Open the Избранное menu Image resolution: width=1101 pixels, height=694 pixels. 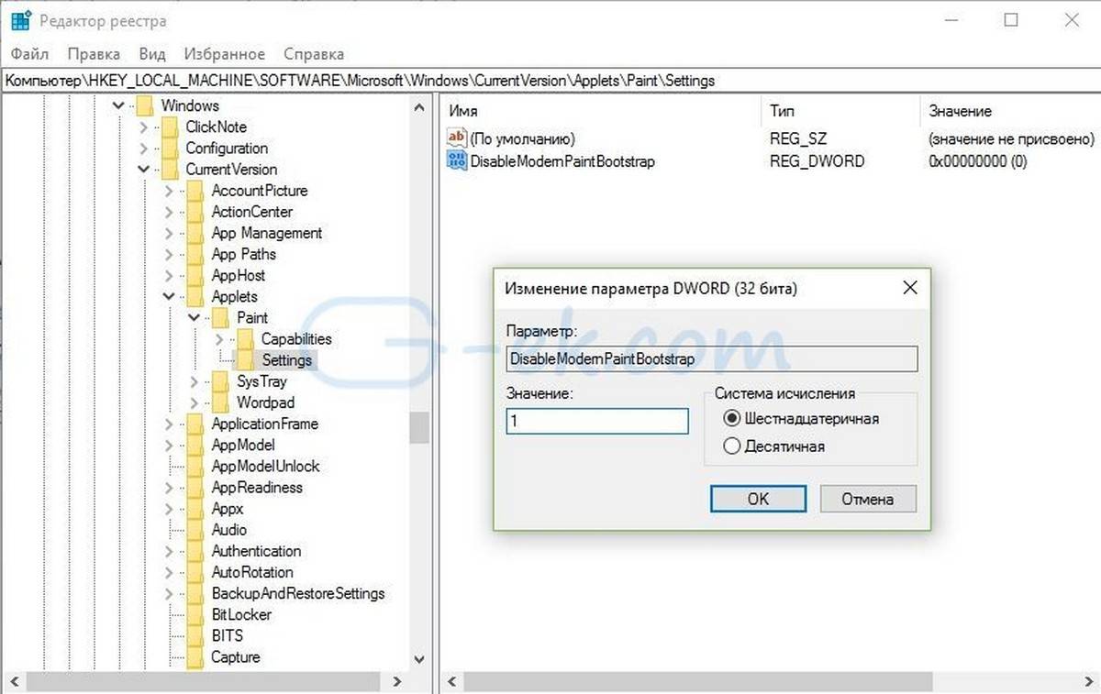(x=224, y=54)
